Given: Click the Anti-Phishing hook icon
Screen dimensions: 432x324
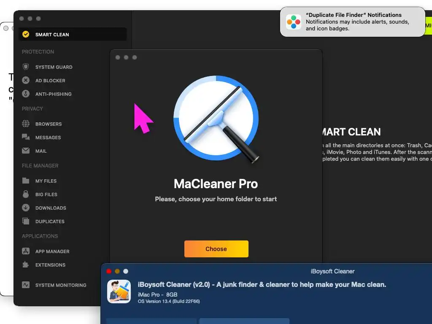Looking at the screenshot, I should point(26,94).
